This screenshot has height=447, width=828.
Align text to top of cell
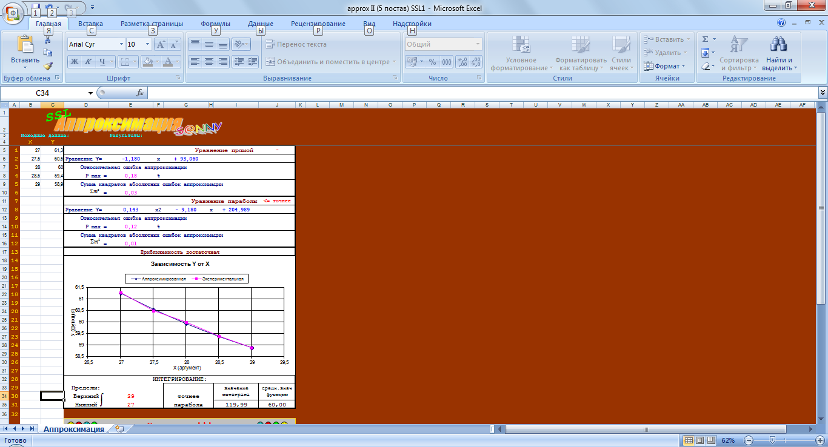[195, 44]
